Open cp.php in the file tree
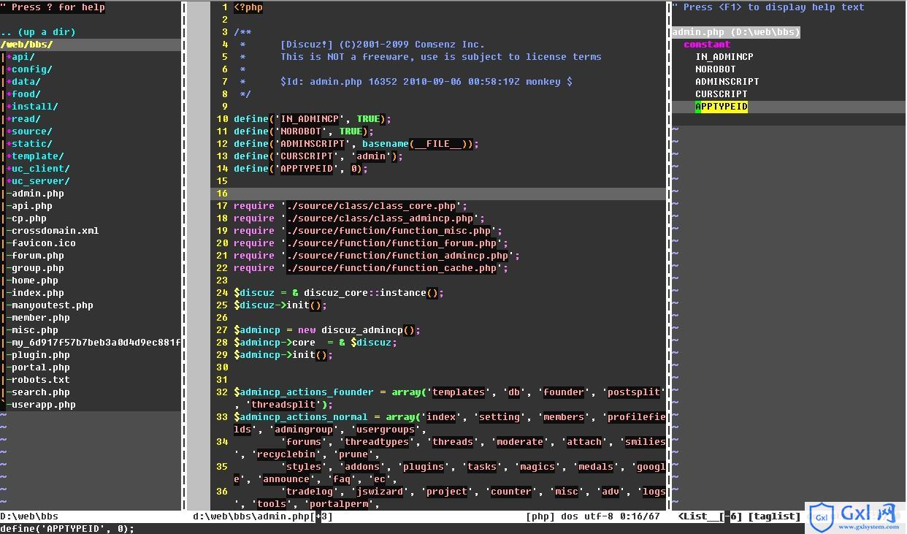Viewport: 907px width, 534px height. tap(29, 218)
